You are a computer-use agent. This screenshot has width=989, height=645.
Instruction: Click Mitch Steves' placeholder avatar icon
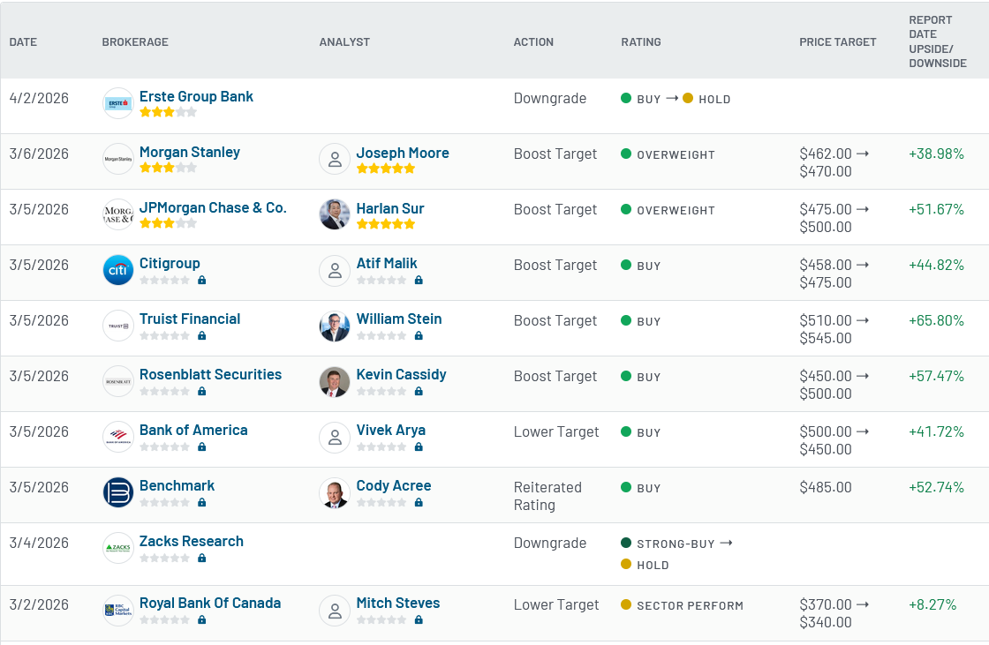click(335, 610)
